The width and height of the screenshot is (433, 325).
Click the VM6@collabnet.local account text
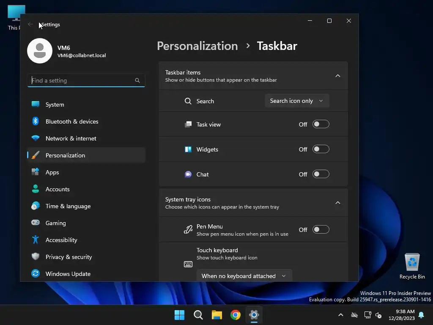point(82,55)
